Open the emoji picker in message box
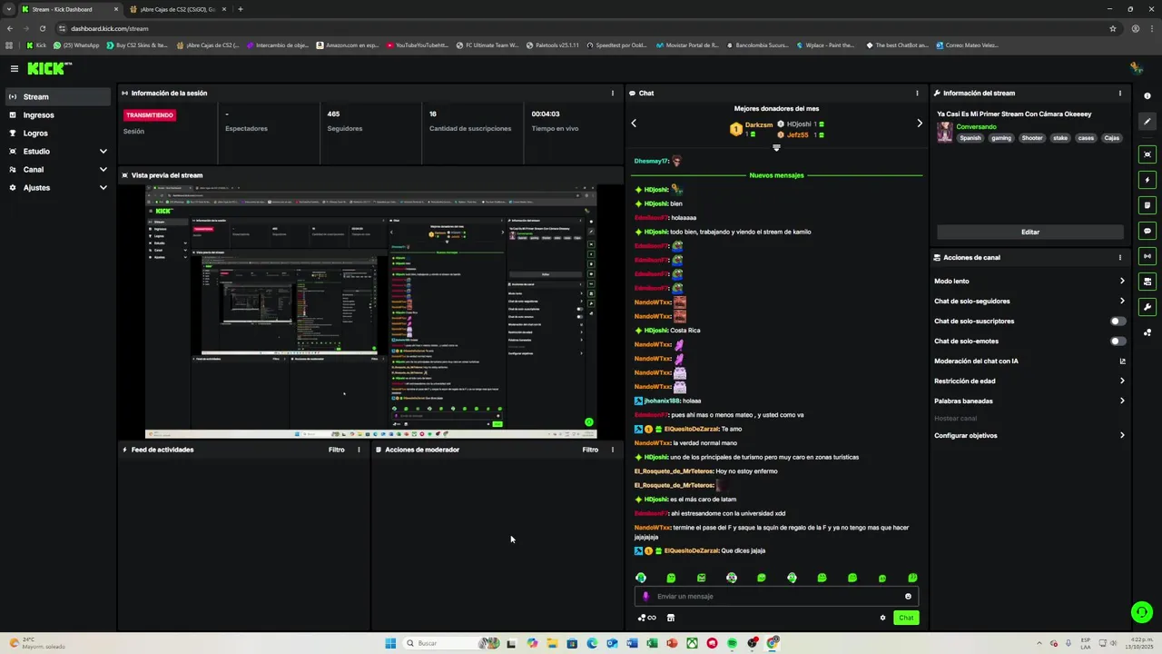 [x=908, y=597]
